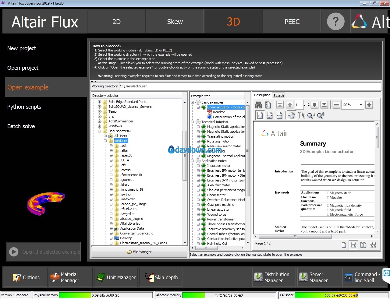Choose the dynamic zoom magnifier tool
The height and width of the screenshot is (299, 390).
(321, 115)
